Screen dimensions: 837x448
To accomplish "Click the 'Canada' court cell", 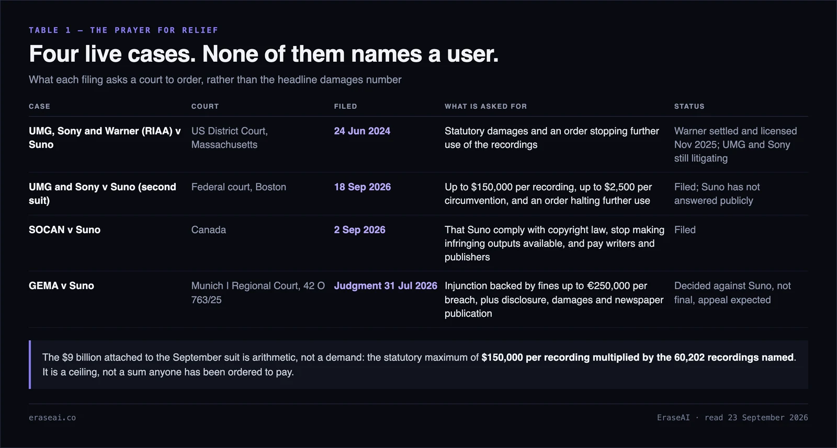I will click(x=209, y=229).
